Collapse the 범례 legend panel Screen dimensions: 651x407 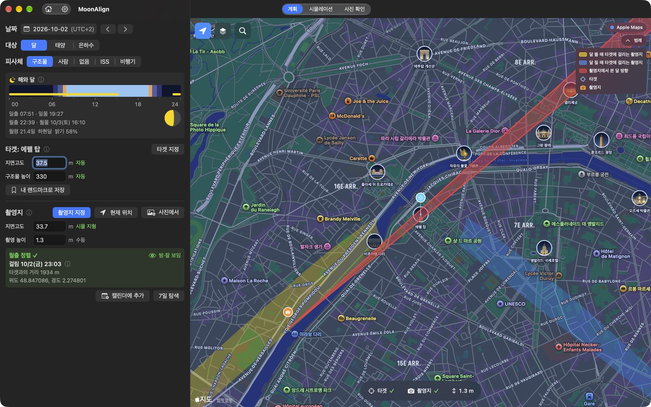tap(633, 40)
